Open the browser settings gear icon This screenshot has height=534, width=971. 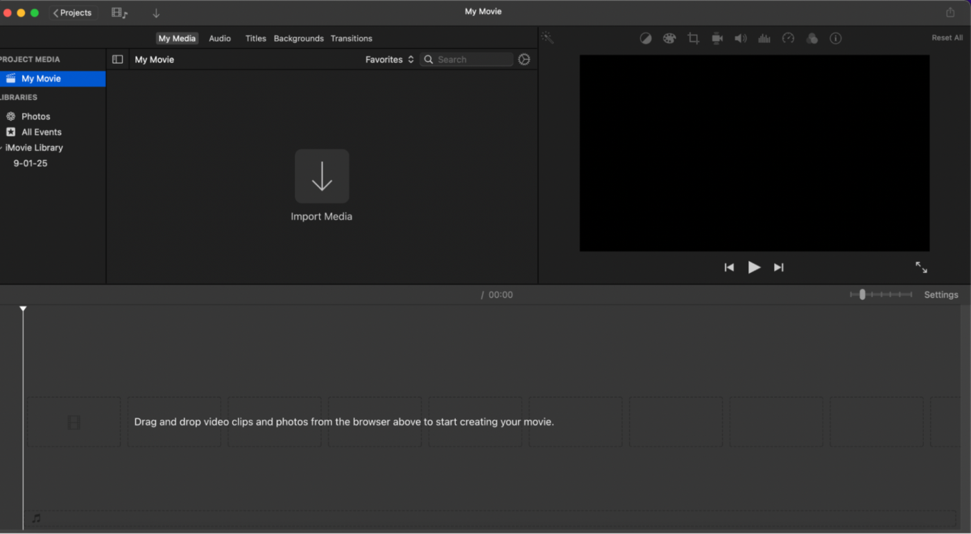[524, 60]
